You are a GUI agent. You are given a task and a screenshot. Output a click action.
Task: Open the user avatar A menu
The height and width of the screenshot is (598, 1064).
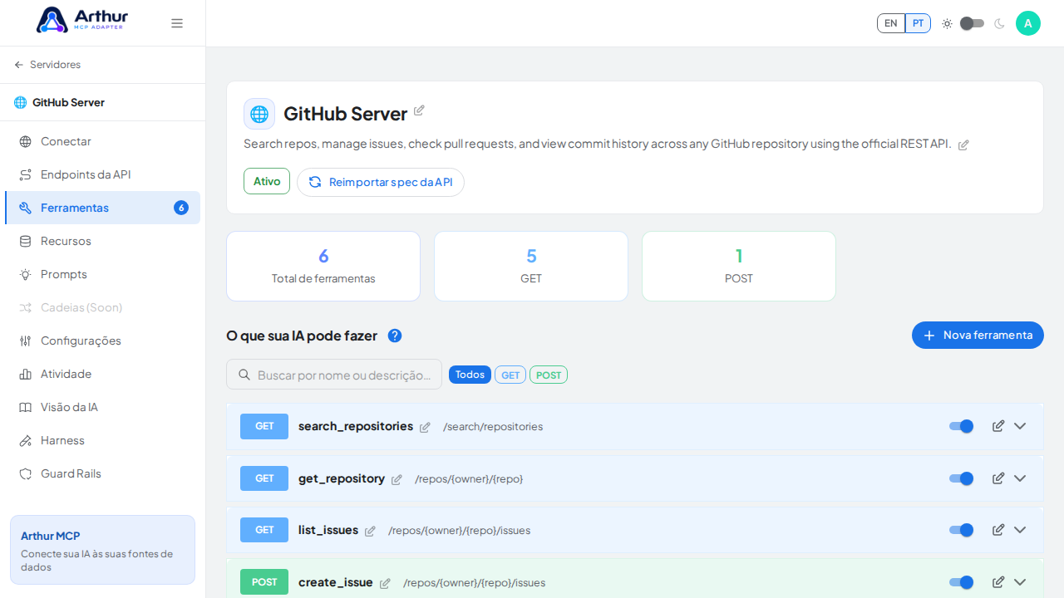[x=1028, y=23]
